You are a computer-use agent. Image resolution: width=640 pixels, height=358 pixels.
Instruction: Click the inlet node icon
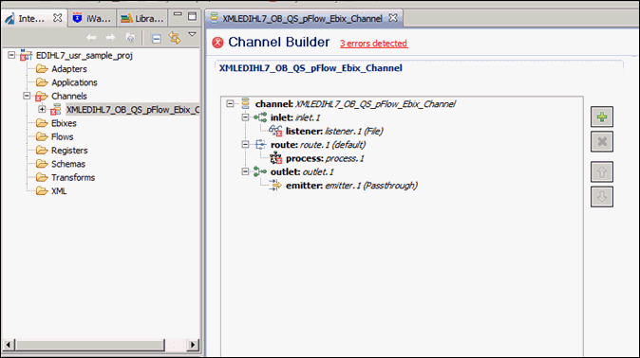tap(260, 117)
